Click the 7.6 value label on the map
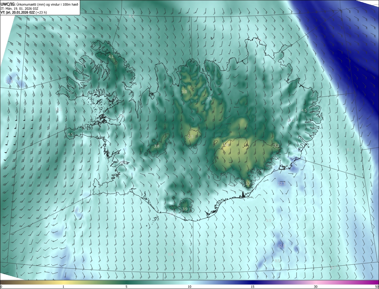Viewport: 379px width, 289px height. (209, 99)
